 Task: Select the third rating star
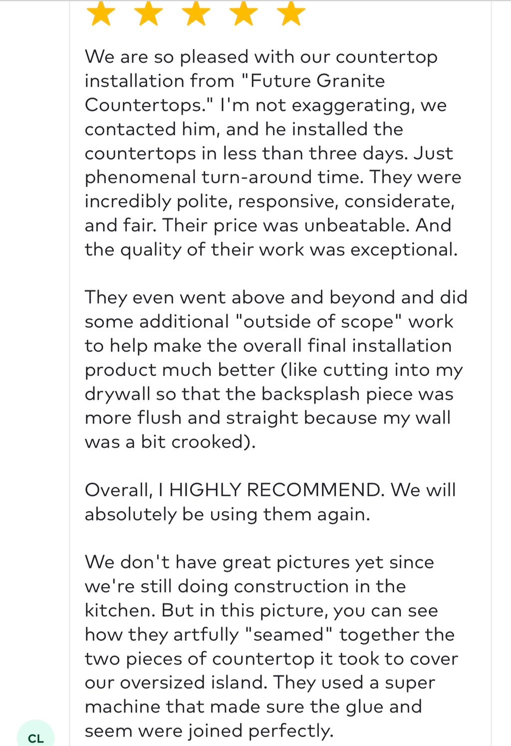[196, 13]
